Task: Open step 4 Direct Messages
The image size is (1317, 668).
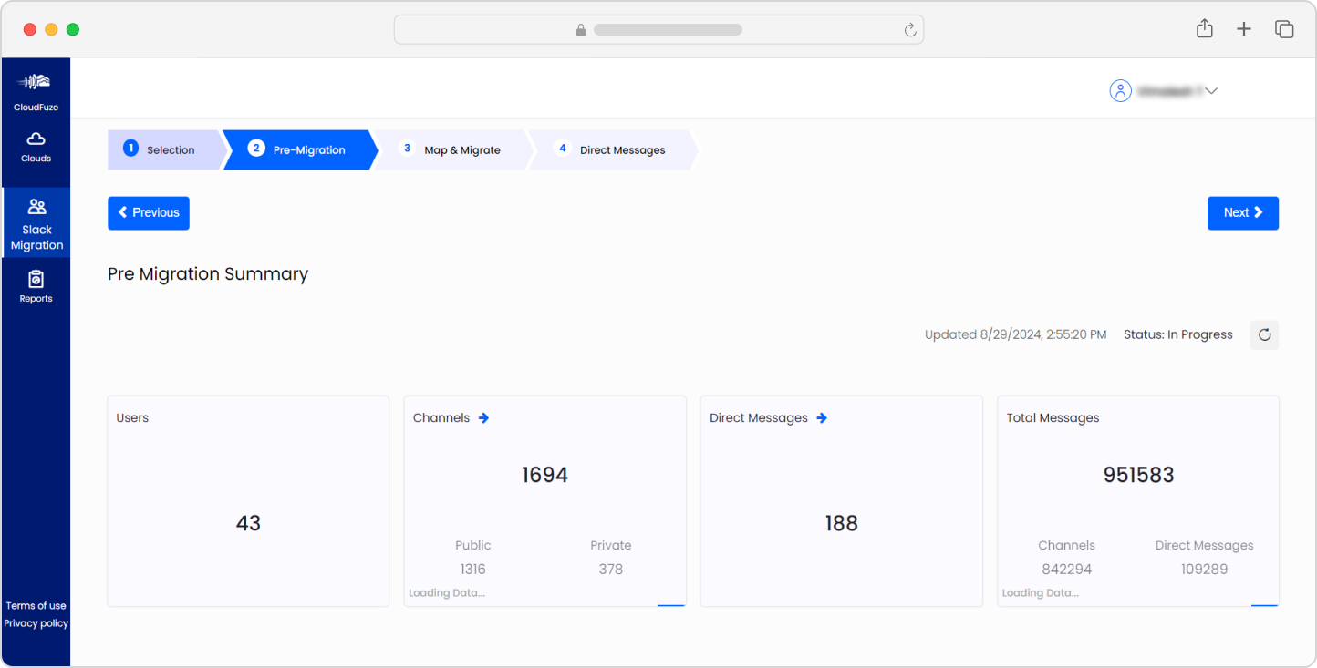Action: pyautogui.click(x=613, y=150)
